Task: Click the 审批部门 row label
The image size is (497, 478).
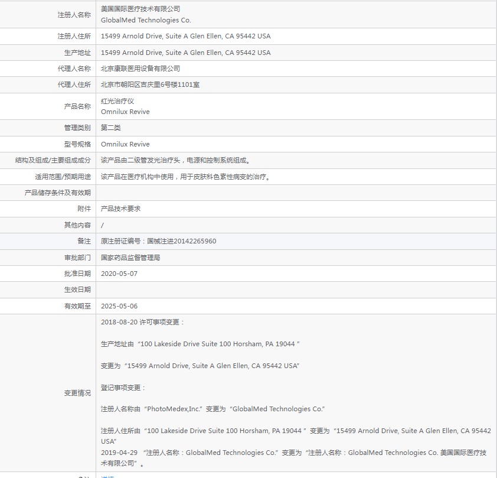Action: pyautogui.click(x=77, y=258)
